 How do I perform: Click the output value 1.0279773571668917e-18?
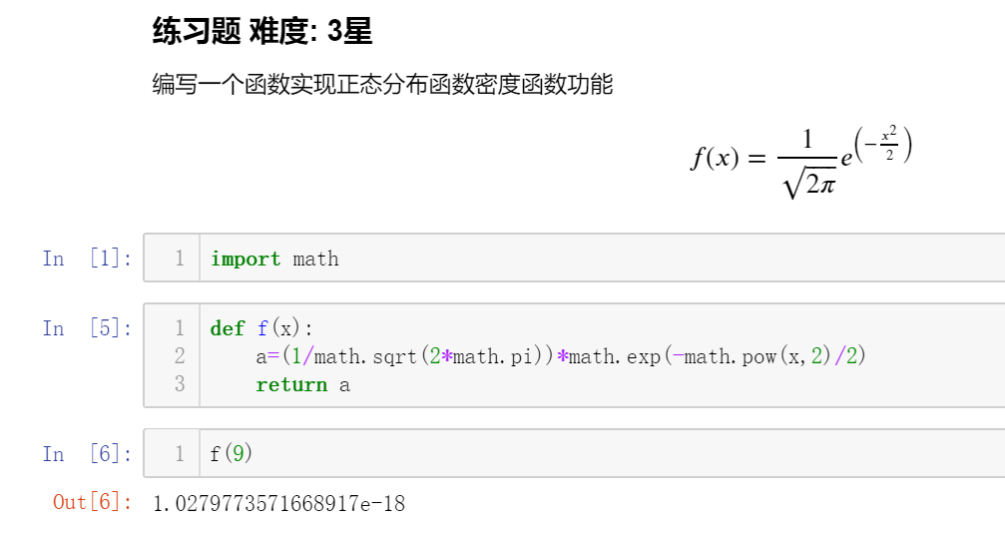pyautogui.click(x=278, y=503)
